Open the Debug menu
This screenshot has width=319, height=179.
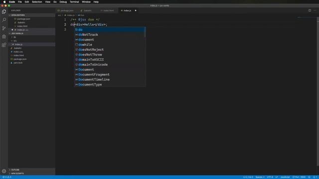(63, 2)
